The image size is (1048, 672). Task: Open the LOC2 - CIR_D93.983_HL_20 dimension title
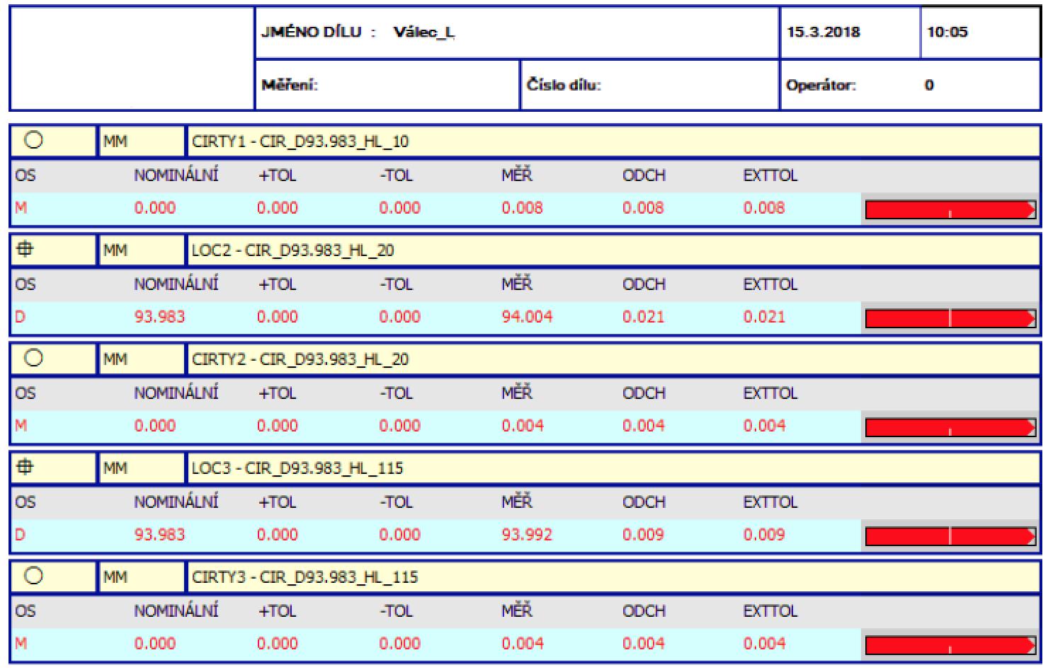click(292, 250)
